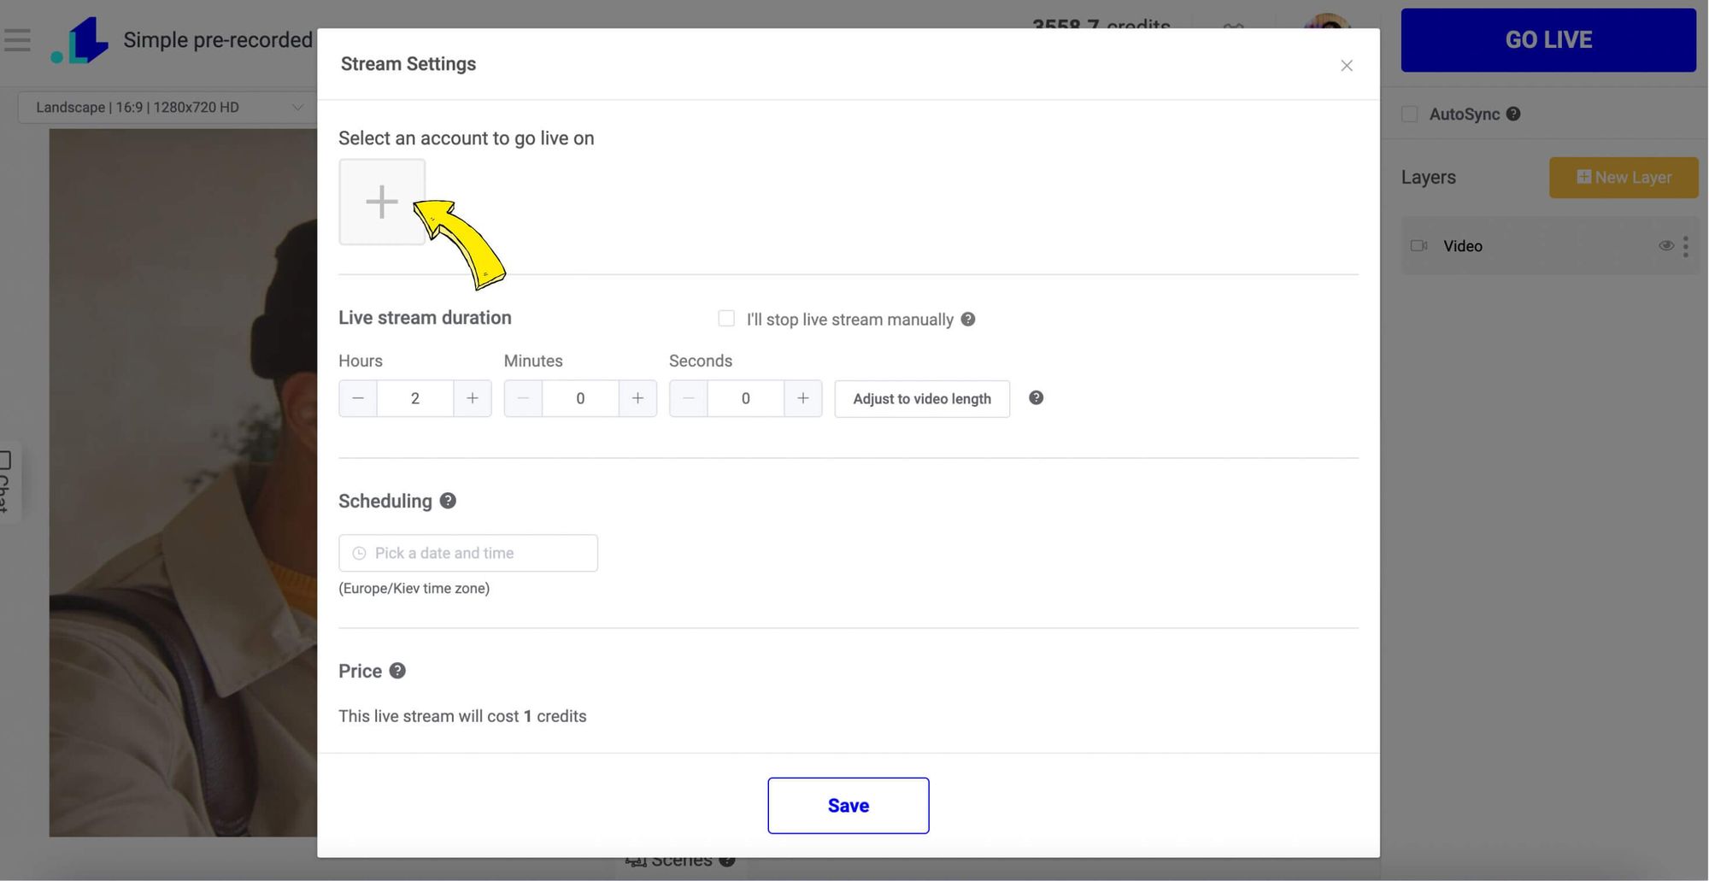Increase the Hours value with the plus stepper
The image size is (1709, 881).
point(472,397)
